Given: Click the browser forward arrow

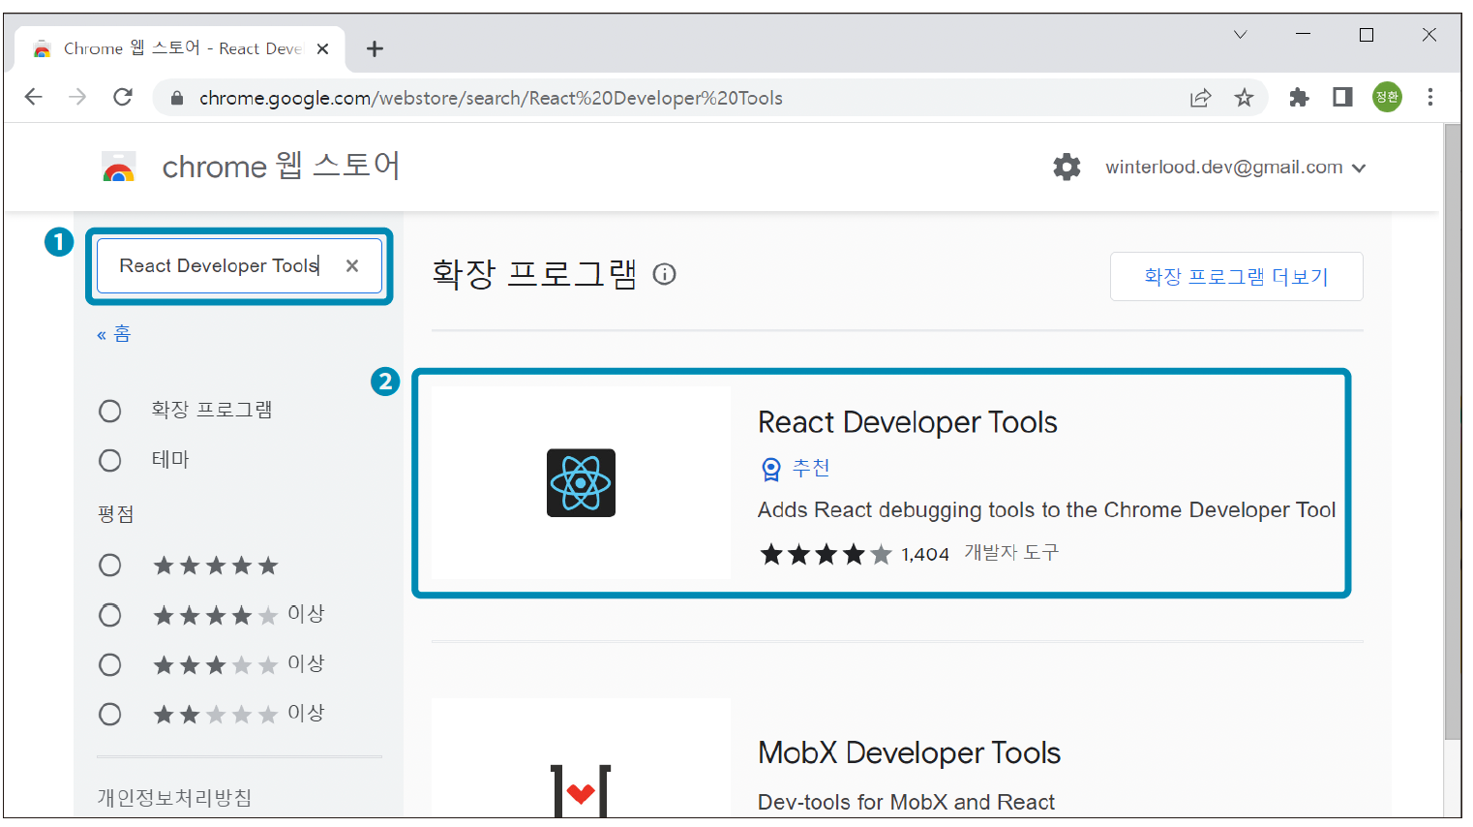Looking at the screenshot, I should pyautogui.click(x=78, y=97).
